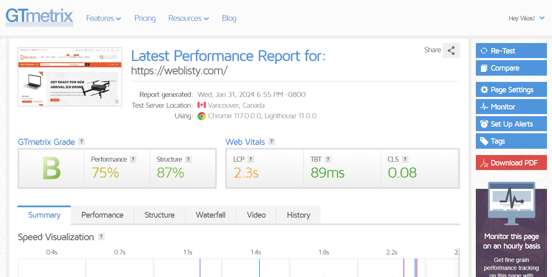The width and height of the screenshot is (552, 277).
Task: Expand the Features dropdown menu
Action: click(x=103, y=18)
